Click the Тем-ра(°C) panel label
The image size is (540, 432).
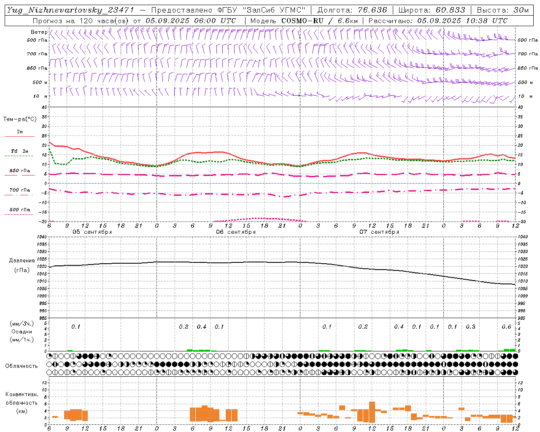20,119
